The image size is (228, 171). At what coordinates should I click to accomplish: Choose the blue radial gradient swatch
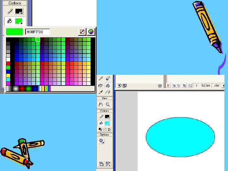pyautogui.click(x=35, y=89)
